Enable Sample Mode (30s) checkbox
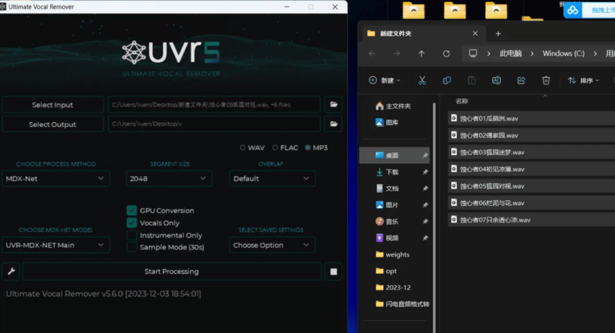Viewport: 615px width, 333px height. [x=133, y=247]
